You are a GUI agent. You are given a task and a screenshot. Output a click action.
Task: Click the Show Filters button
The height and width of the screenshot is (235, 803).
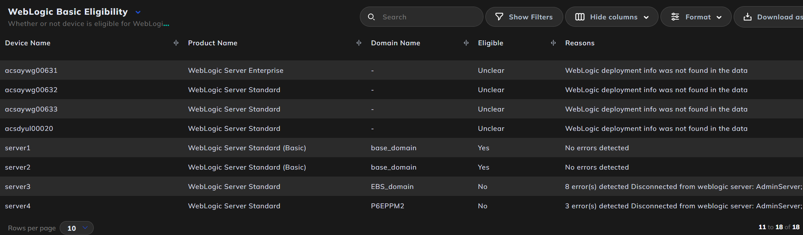pos(524,17)
